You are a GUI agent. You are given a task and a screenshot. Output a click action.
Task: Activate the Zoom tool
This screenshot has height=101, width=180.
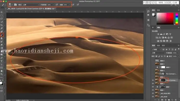(2, 74)
